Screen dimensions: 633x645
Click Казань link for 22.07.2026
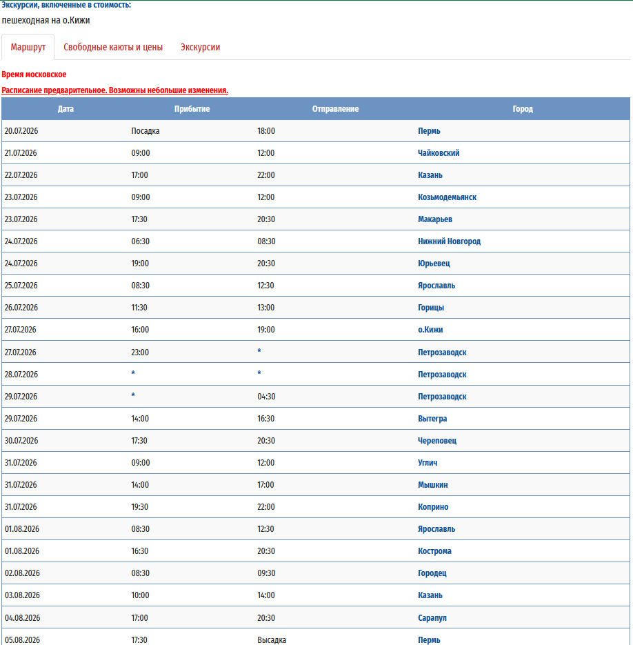(x=430, y=175)
